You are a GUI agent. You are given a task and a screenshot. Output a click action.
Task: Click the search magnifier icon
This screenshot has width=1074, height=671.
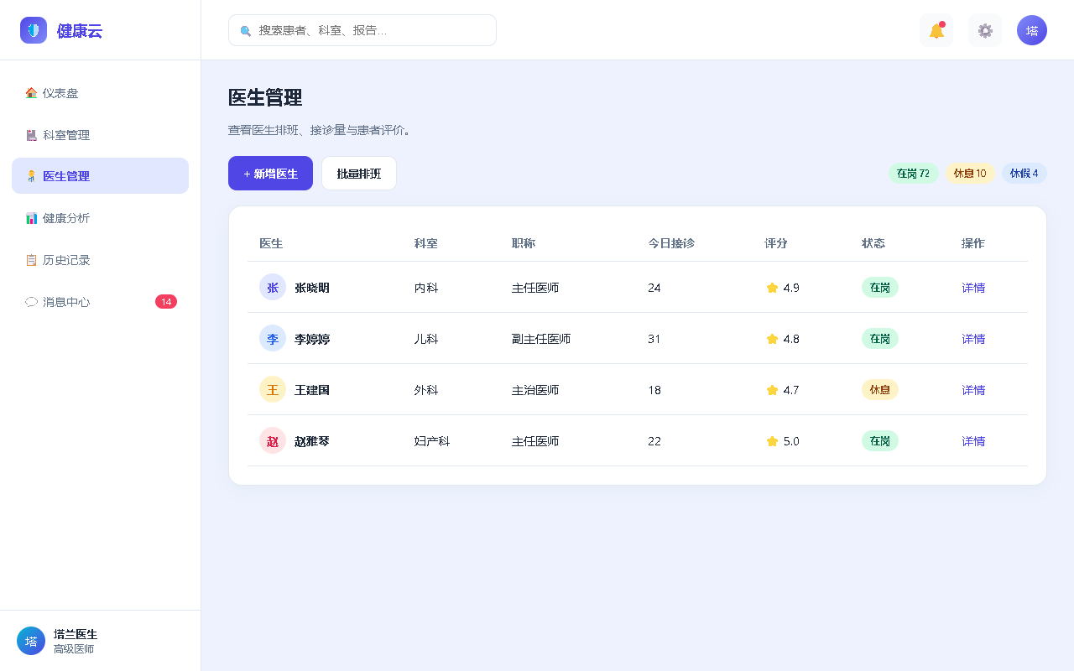(x=246, y=30)
